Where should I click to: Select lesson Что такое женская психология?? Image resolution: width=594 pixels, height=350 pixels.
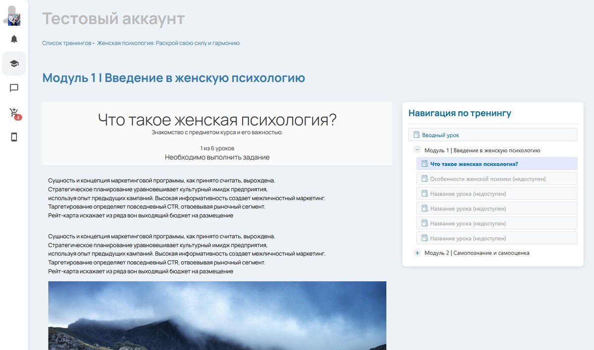point(474,164)
